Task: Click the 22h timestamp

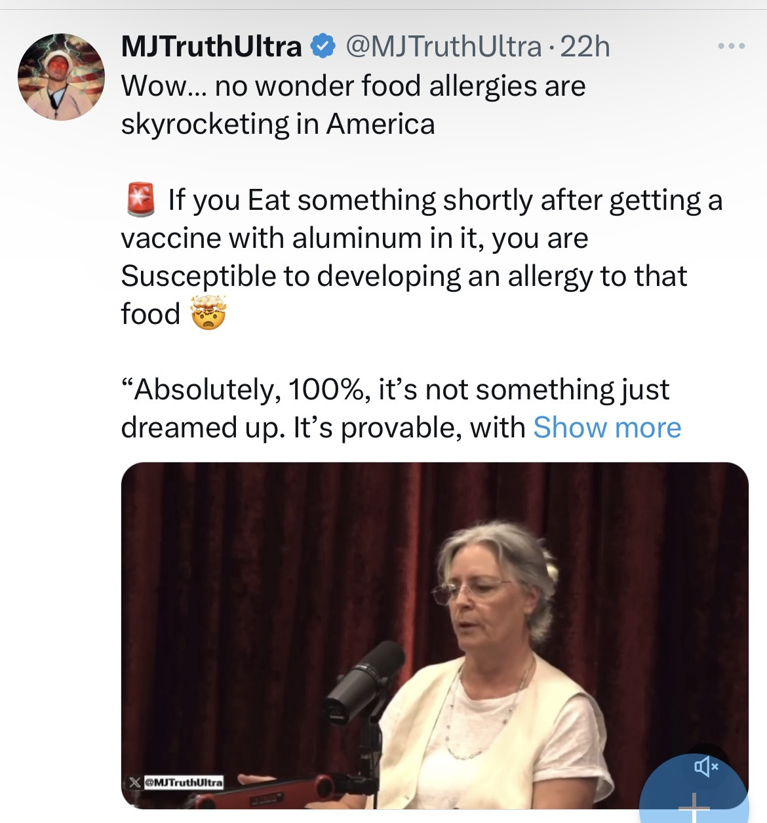Action: (585, 47)
